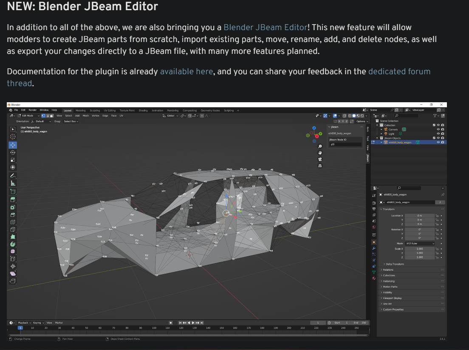Hide etk800_body_wagon using its eye icon
The width and height of the screenshot is (469, 350).
tap(438, 143)
